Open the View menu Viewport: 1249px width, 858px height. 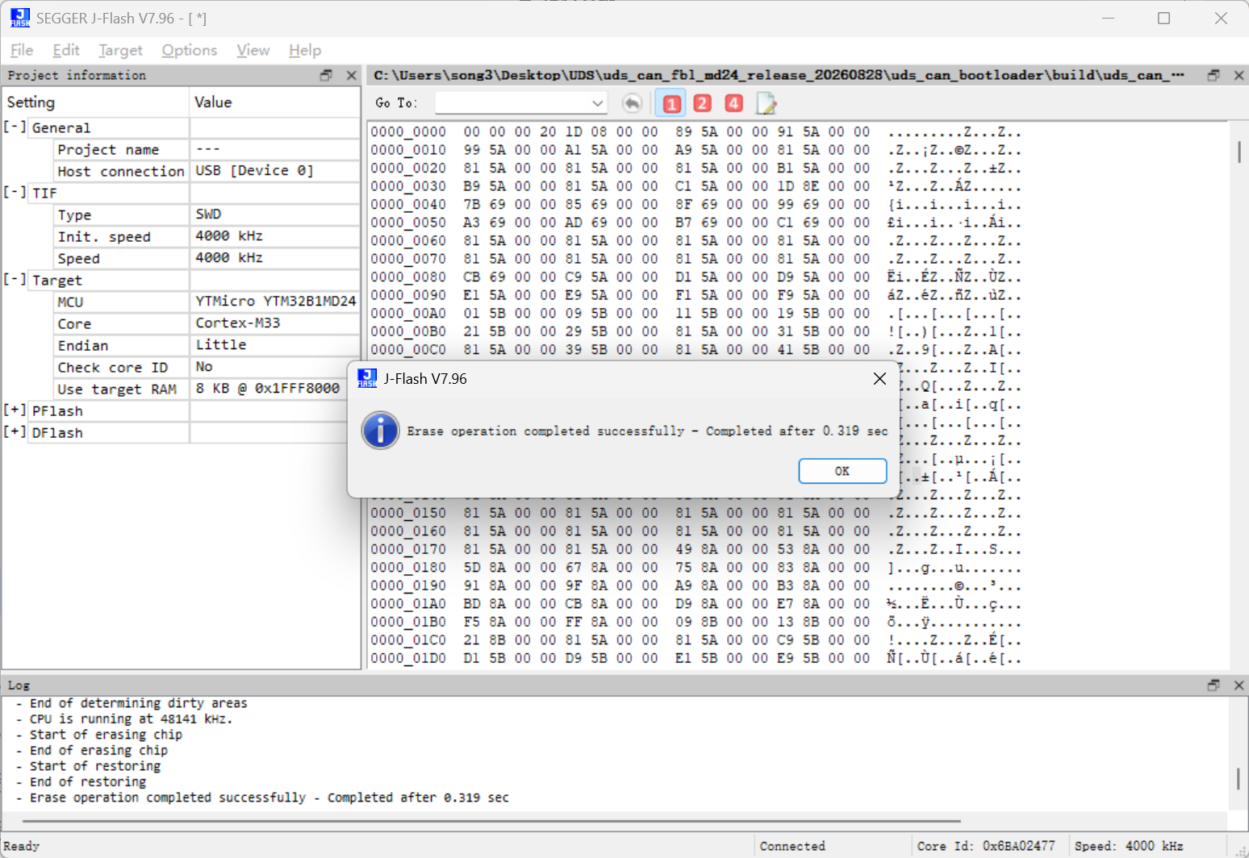pyautogui.click(x=253, y=50)
